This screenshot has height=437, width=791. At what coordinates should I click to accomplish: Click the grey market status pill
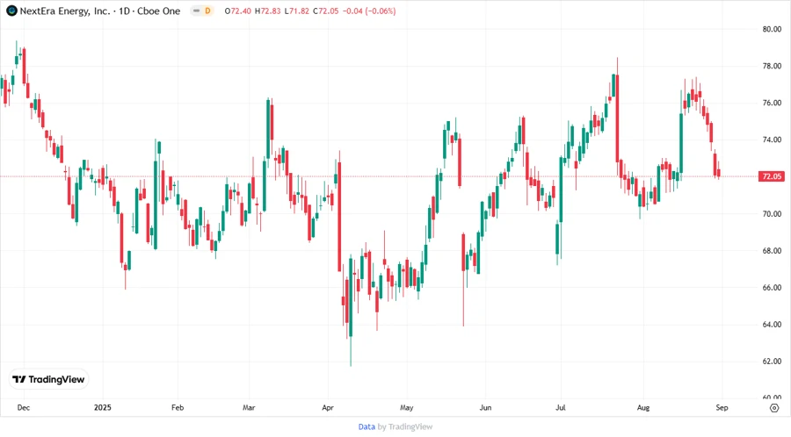196,11
